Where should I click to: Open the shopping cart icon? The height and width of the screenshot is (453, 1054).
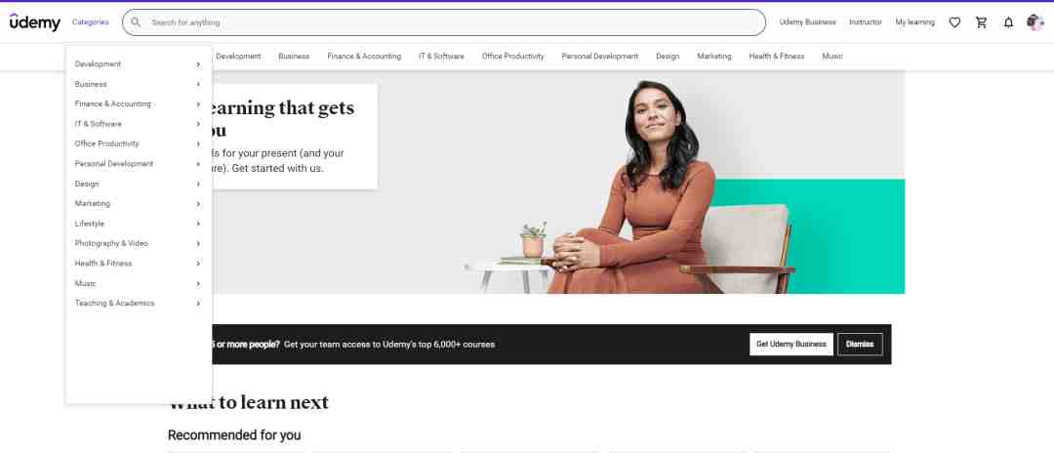(x=982, y=22)
